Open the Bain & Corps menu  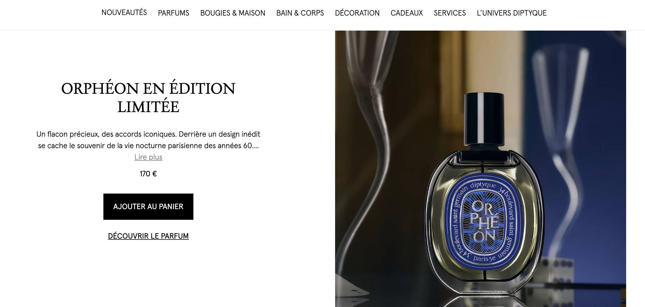click(300, 13)
